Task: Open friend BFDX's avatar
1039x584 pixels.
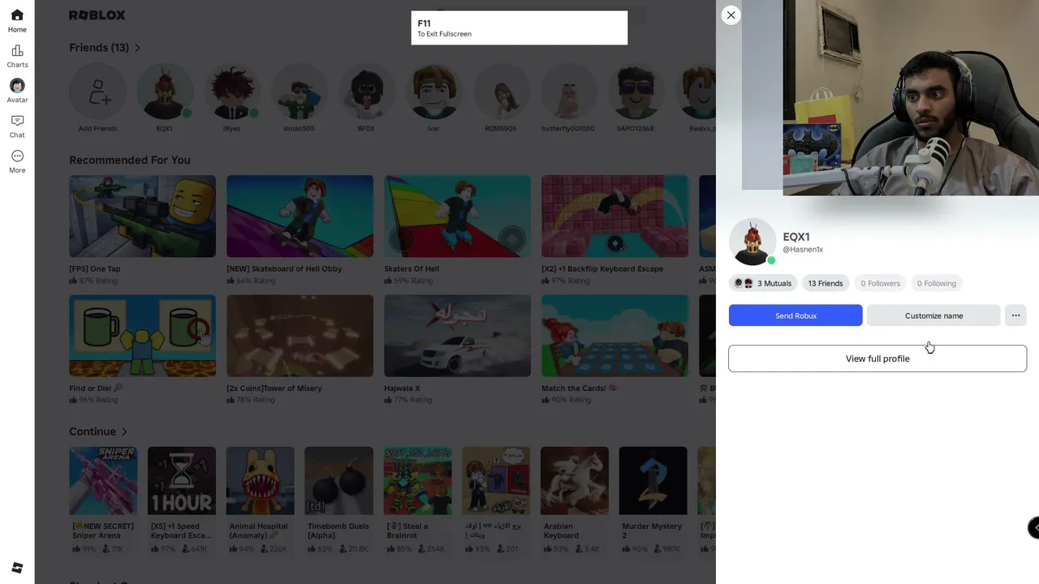Action: click(366, 92)
